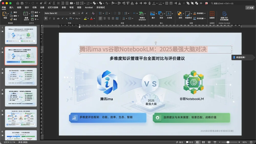Switch to the 切换 transitions tab

pos(35,7)
